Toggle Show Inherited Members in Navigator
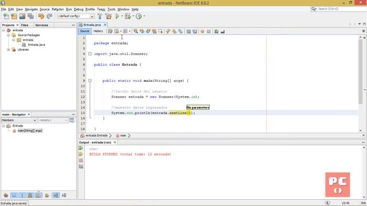 pos(6,195)
